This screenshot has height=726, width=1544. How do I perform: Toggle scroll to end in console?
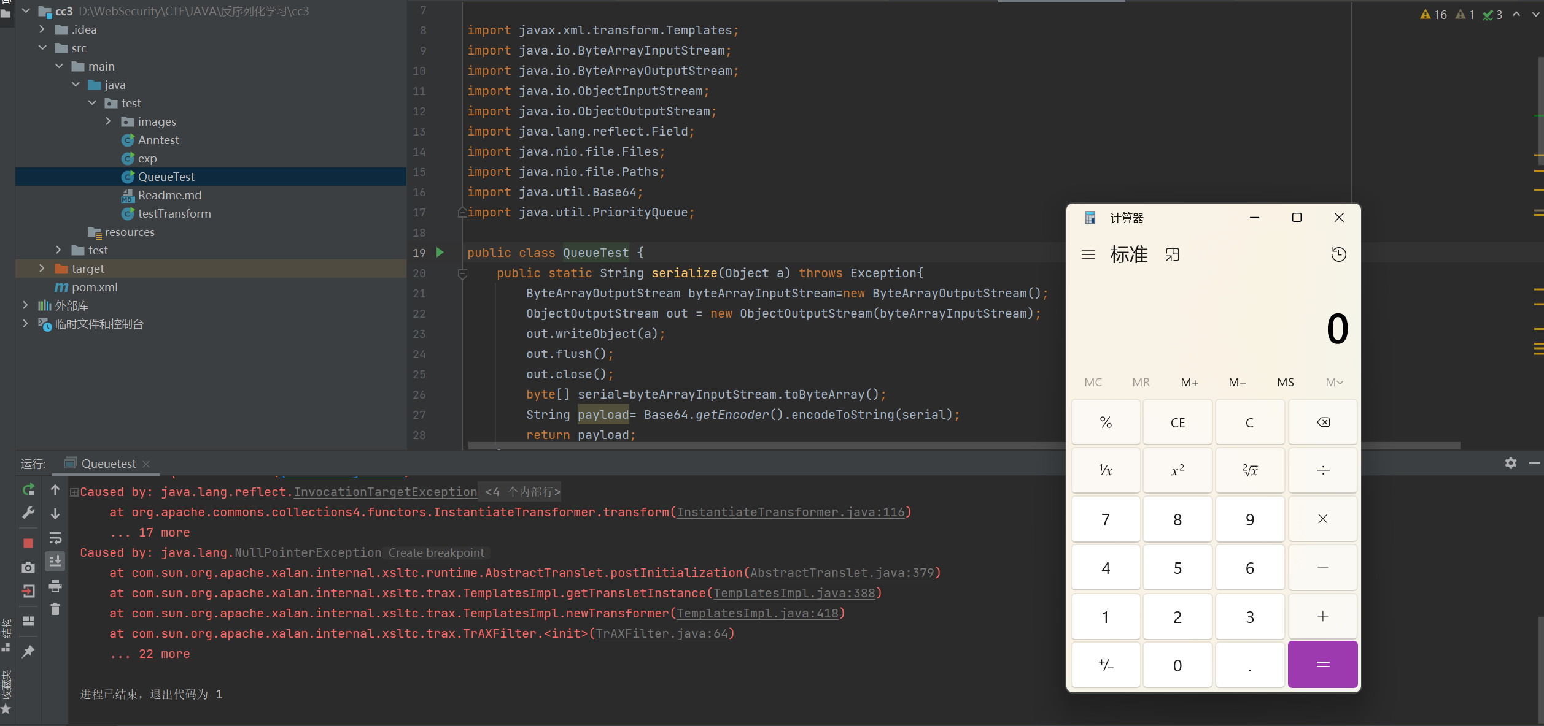click(x=55, y=561)
